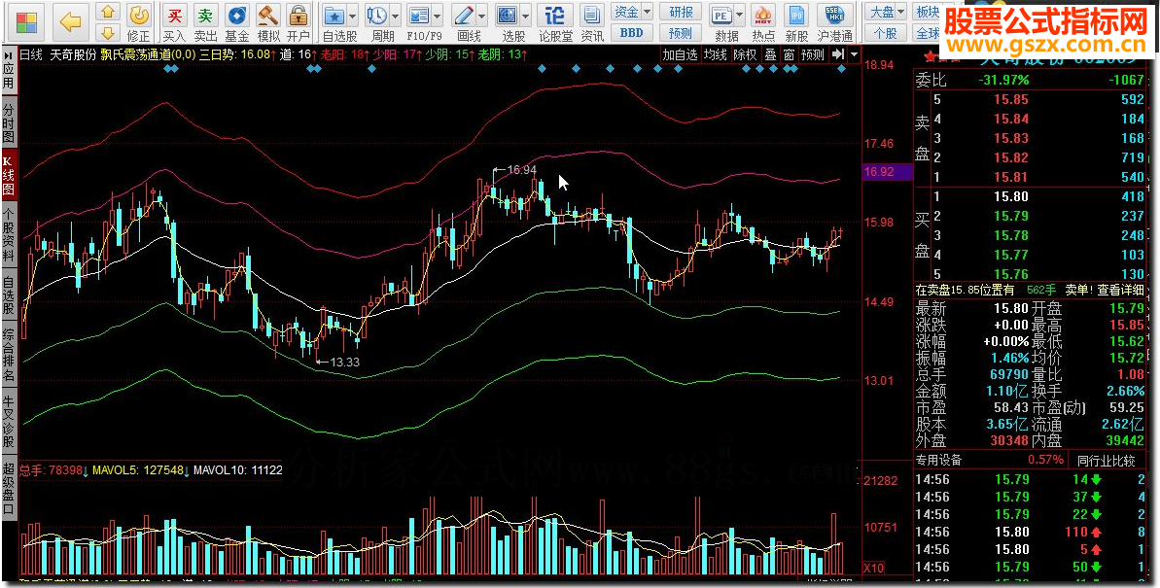This screenshot has height=588, width=1160.
Task: Click the 个股 individual stock button
Action: [x=886, y=32]
